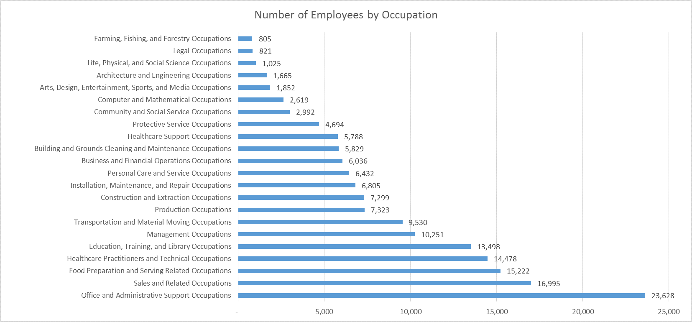Click the 6,432 data label
The width and height of the screenshot is (692, 322).
coord(365,174)
